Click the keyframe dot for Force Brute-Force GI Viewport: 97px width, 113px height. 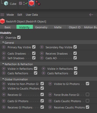50,95
